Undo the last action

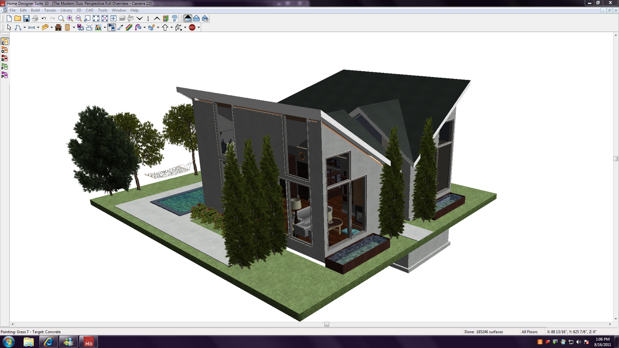point(43,18)
